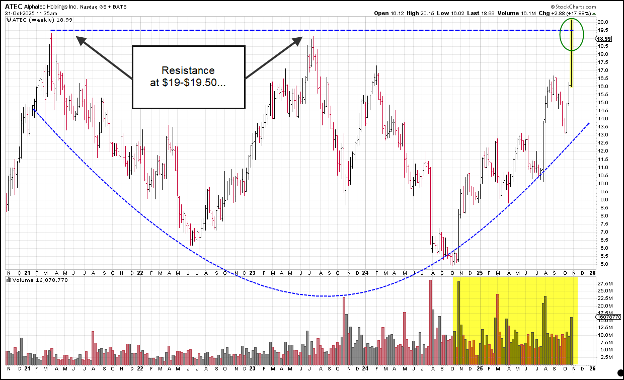Click the 6.5 price axis label

tap(603, 240)
